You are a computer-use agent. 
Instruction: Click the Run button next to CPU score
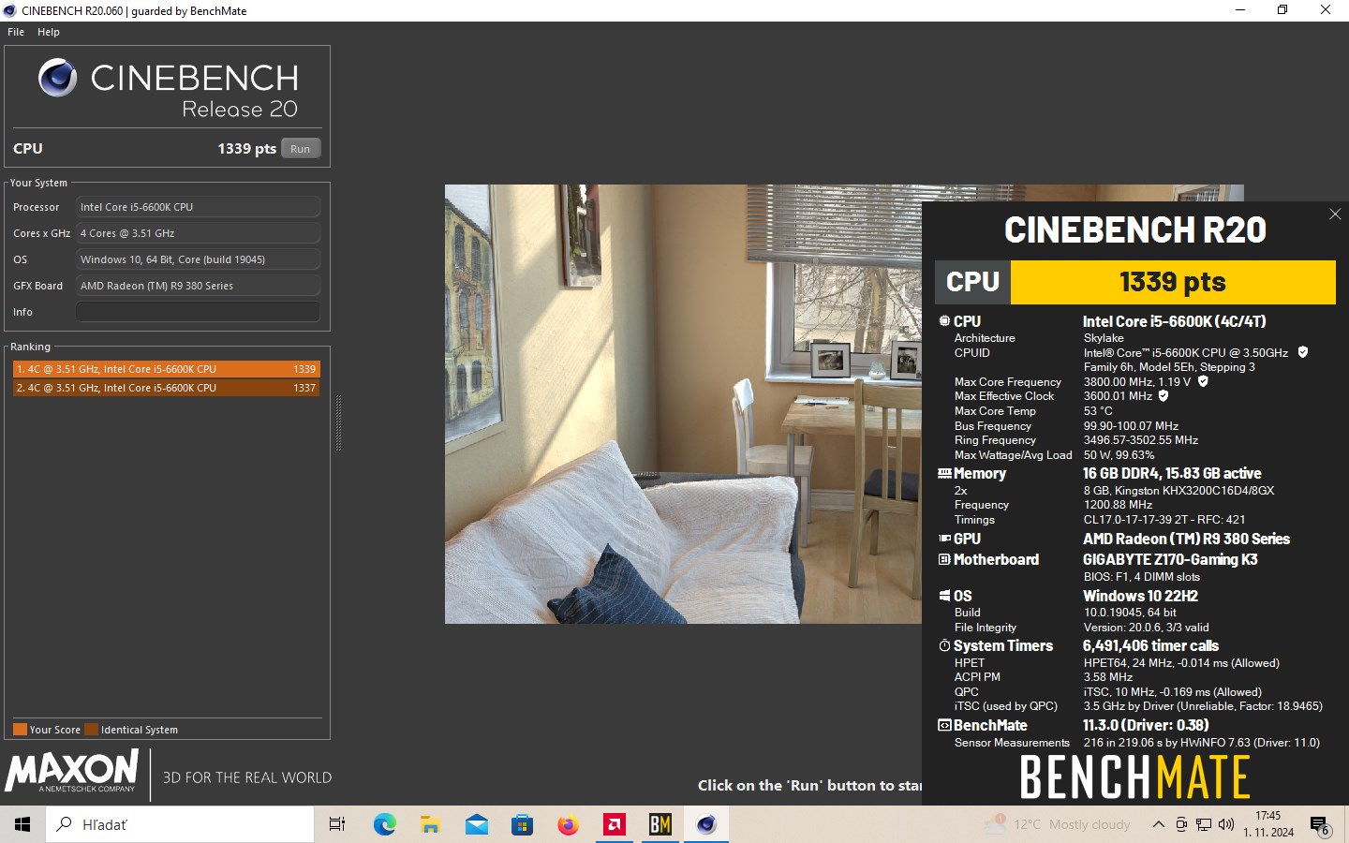[301, 149]
